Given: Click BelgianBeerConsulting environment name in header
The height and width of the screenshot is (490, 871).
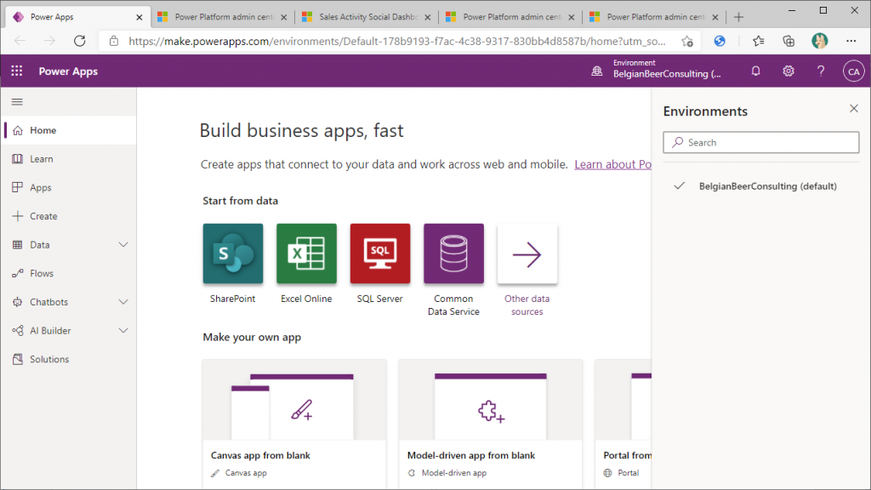Looking at the screenshot, I should pos(667,74).
